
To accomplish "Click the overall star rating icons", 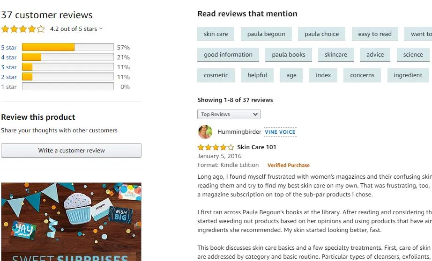I will tap(23, 29).
